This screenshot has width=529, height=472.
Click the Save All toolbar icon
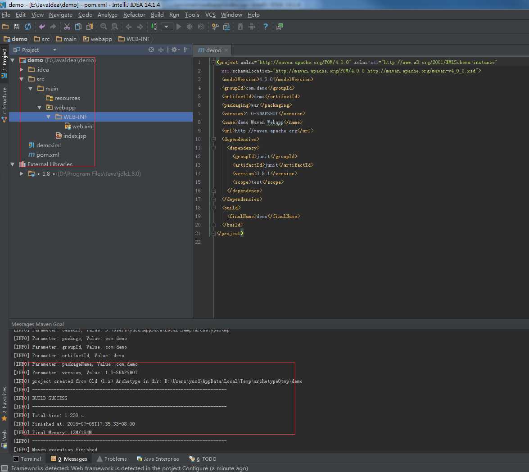(17, 27)
